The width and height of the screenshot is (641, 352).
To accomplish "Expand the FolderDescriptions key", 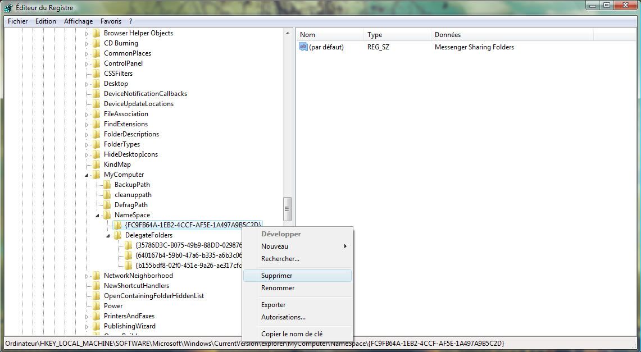I will click(x=87, y=134).
